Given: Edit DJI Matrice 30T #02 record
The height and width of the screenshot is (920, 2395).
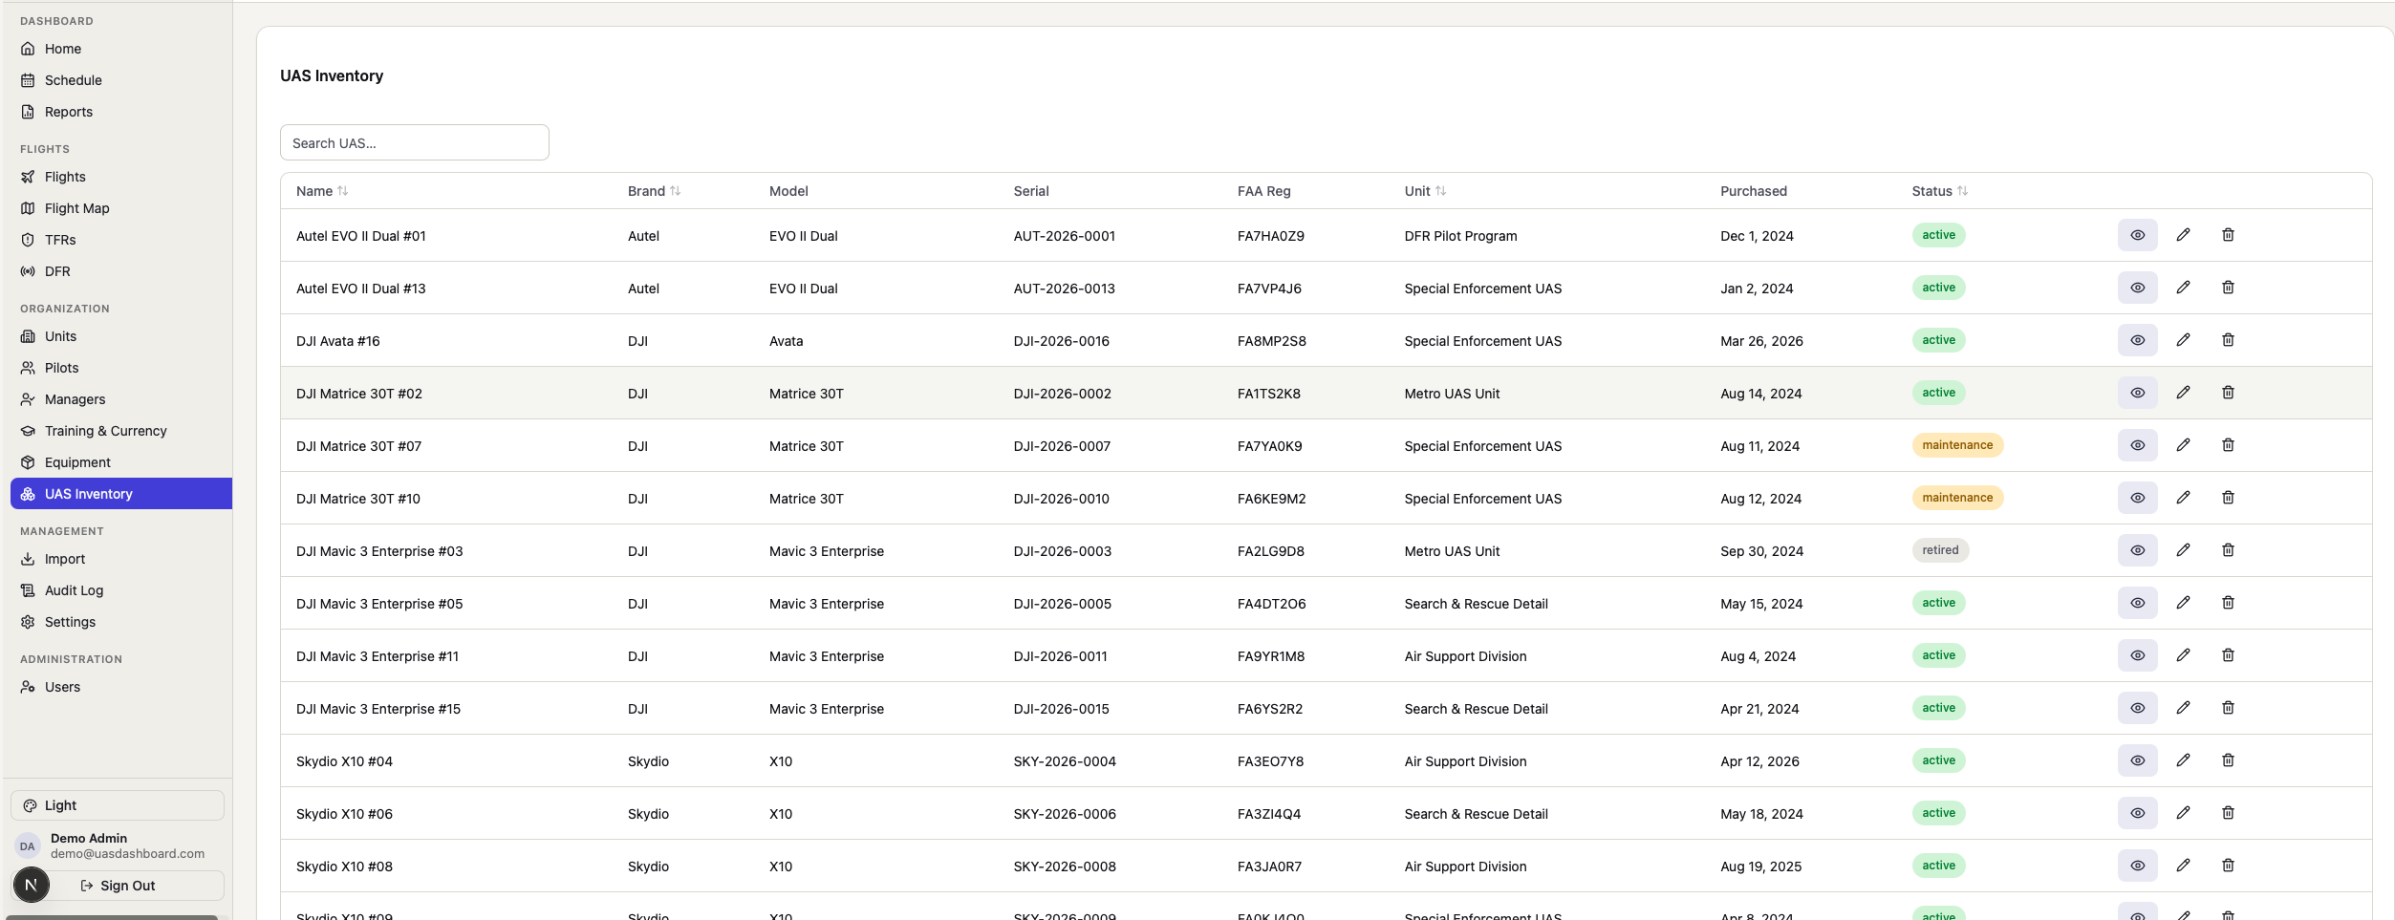Looking at the screenshot, I should click(x=2183, y=393).
